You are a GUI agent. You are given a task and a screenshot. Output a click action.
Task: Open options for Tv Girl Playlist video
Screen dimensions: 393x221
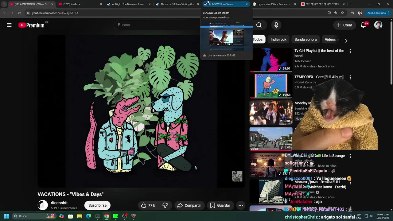tap(350, 51)
